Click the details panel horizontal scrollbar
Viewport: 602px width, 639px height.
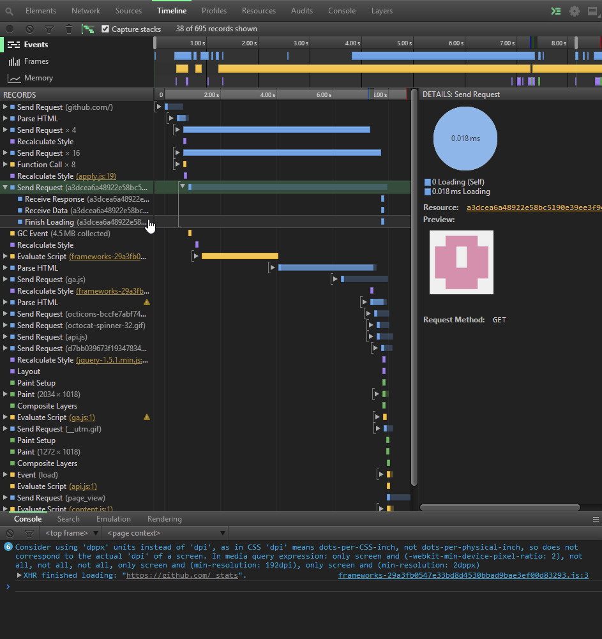tap(500, 507)
